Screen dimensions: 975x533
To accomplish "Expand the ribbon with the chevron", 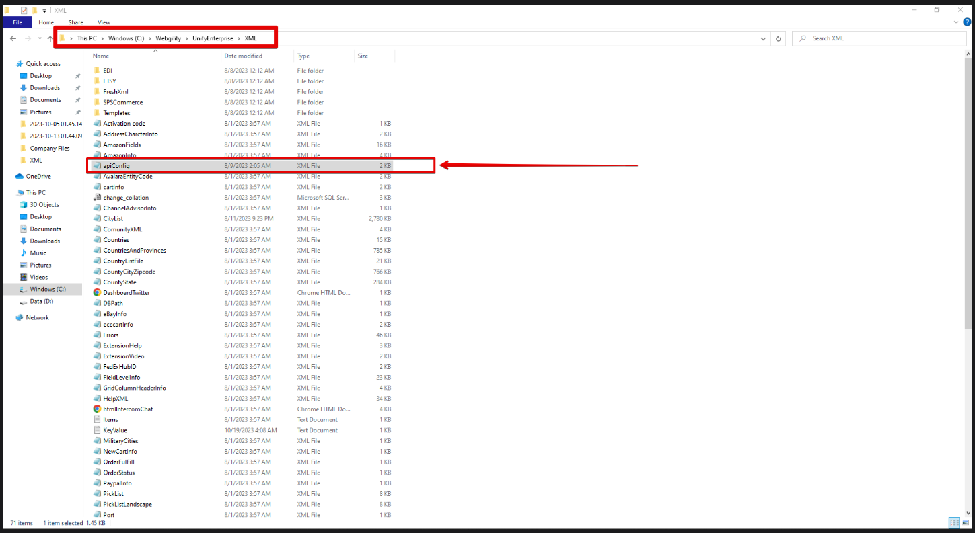I will point(958,22).
